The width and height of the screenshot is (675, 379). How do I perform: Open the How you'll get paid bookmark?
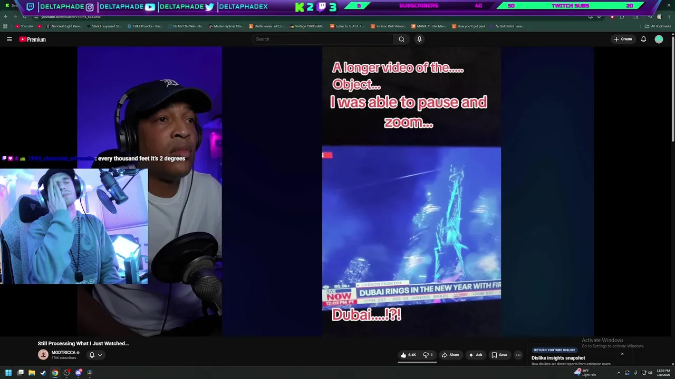[468, 26]
